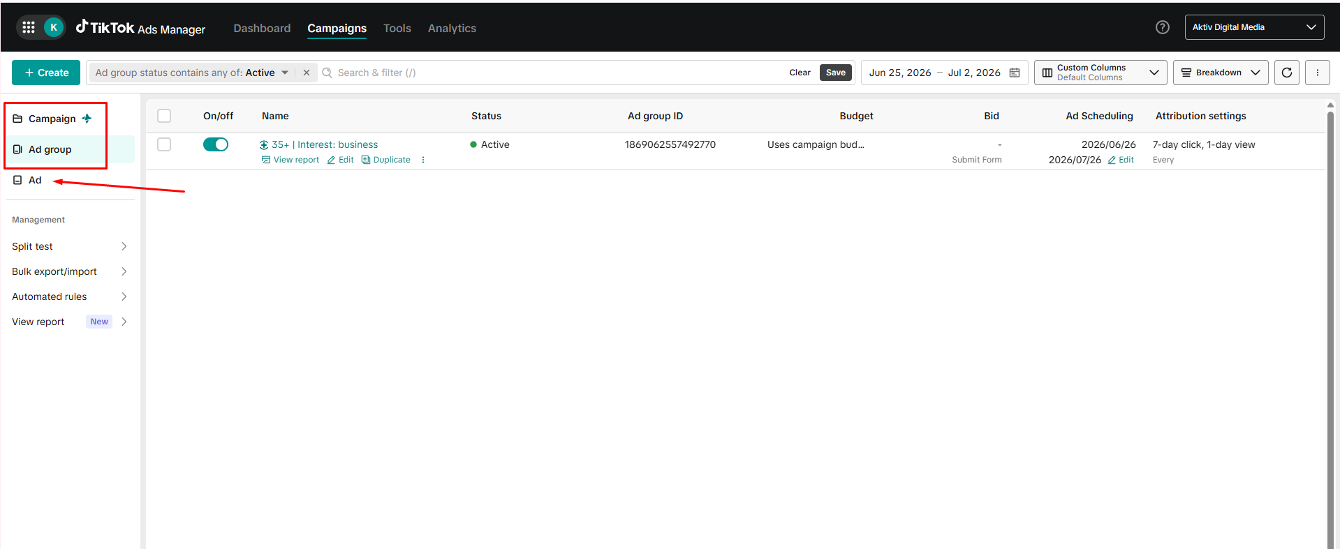Open the help question mark icon
Screen dimensions: 1340x549
pos(1162,27)
